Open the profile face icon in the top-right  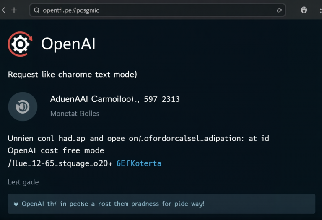[304, 10]
